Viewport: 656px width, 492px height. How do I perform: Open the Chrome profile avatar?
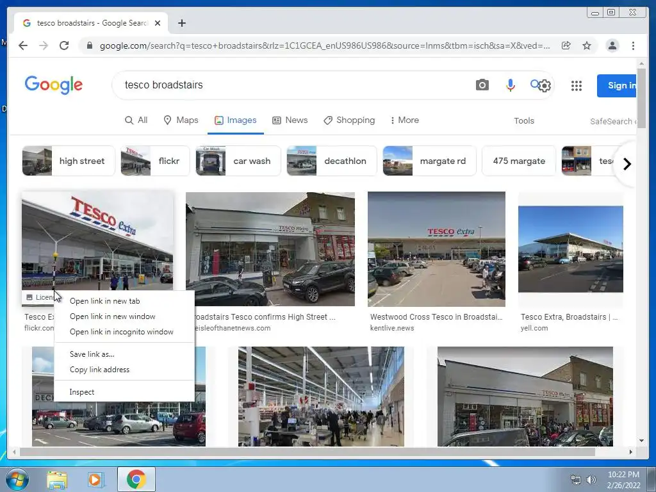612,45
